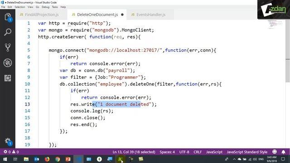Open the clock showing 3:43 AM
The width and height of the screenshot is (290, 163).
(272, 159)
